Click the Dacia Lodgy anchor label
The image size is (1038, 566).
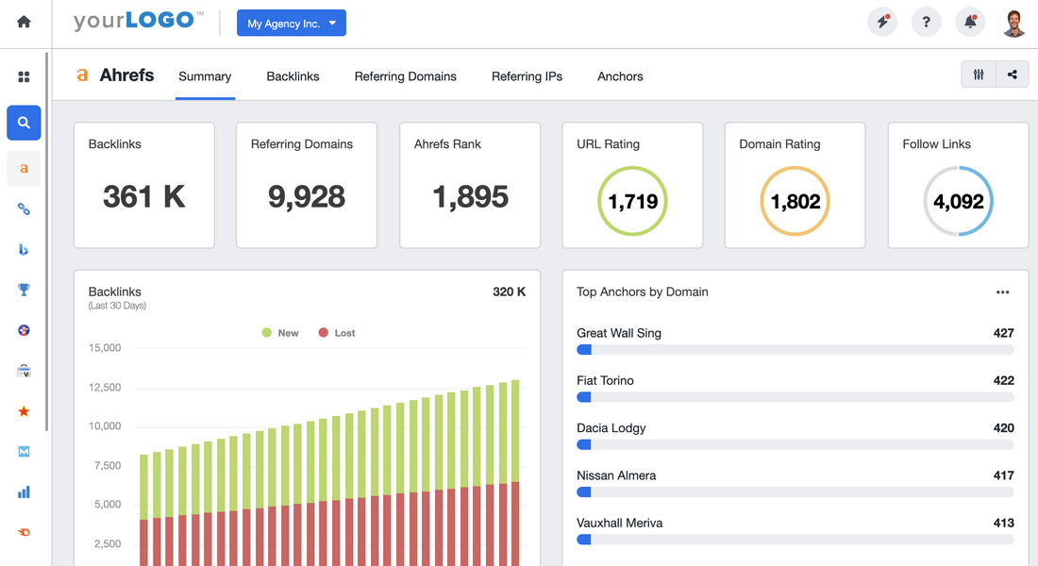click(611, 428)
